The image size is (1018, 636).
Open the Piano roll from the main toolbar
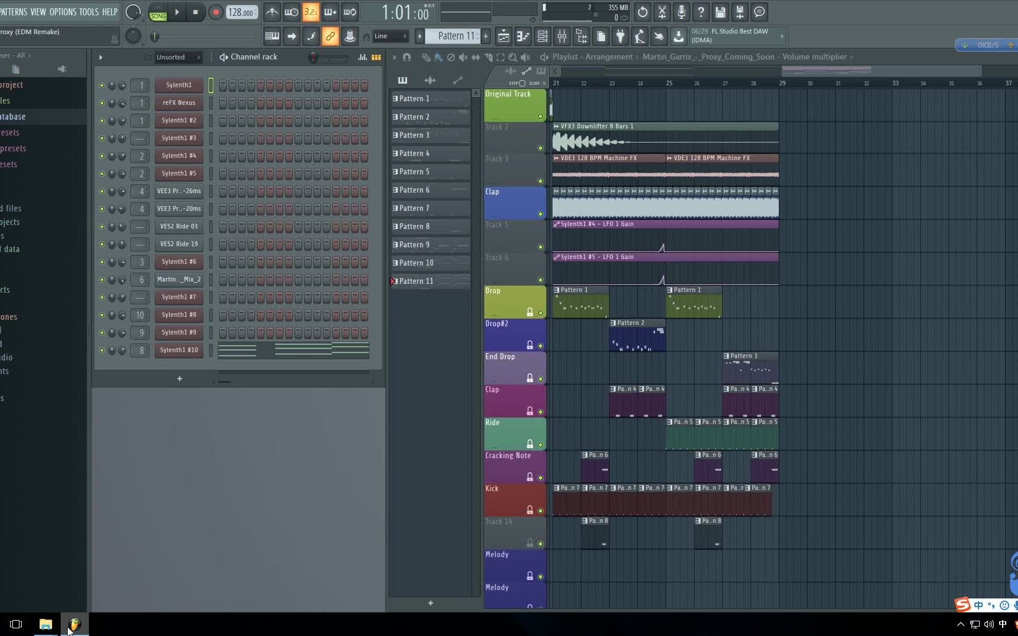522,36
